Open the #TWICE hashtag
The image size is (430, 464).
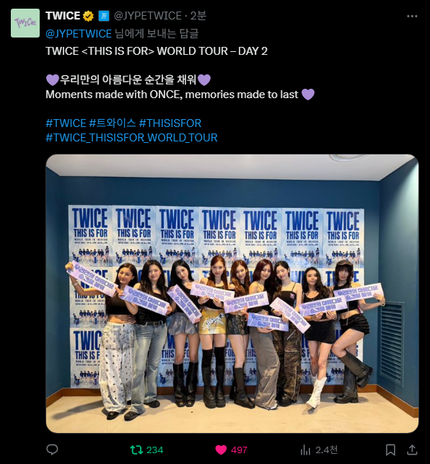[x=66, y=123]
